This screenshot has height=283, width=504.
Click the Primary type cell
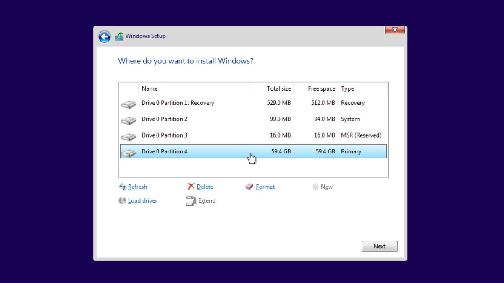point(351,151)
